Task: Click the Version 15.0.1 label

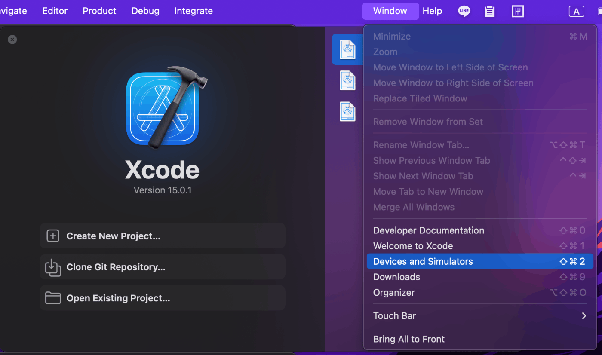Action: [163, 190]
